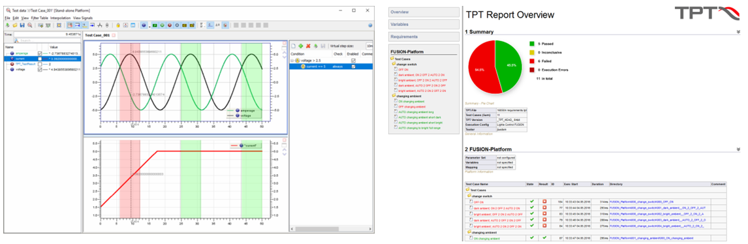Delete the condition with the red X icon
This screenshot has height=244, width=748.
point(308,46)
